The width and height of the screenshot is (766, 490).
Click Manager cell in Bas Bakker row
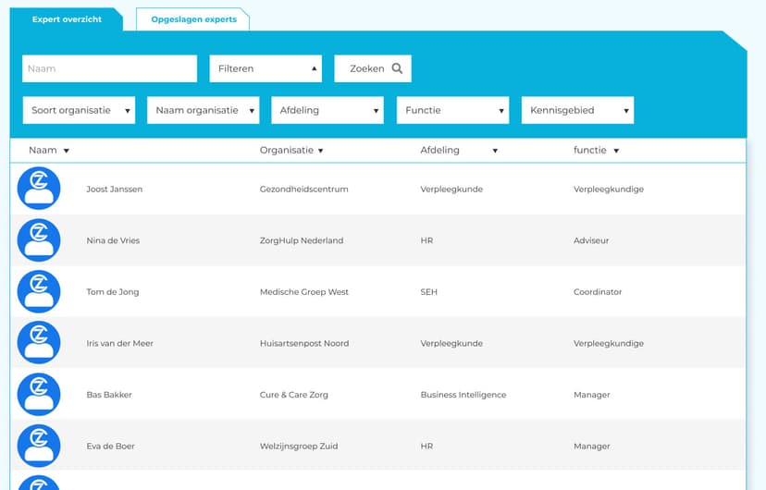pyautogui.click(x=591, y=395)
